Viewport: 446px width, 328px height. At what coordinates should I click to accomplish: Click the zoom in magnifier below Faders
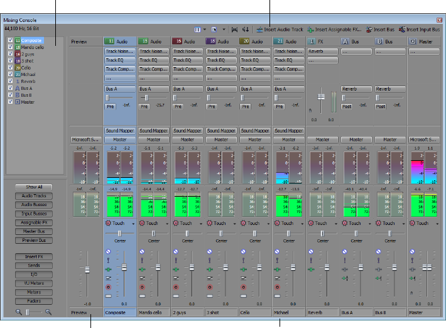(x=48, y=312)
